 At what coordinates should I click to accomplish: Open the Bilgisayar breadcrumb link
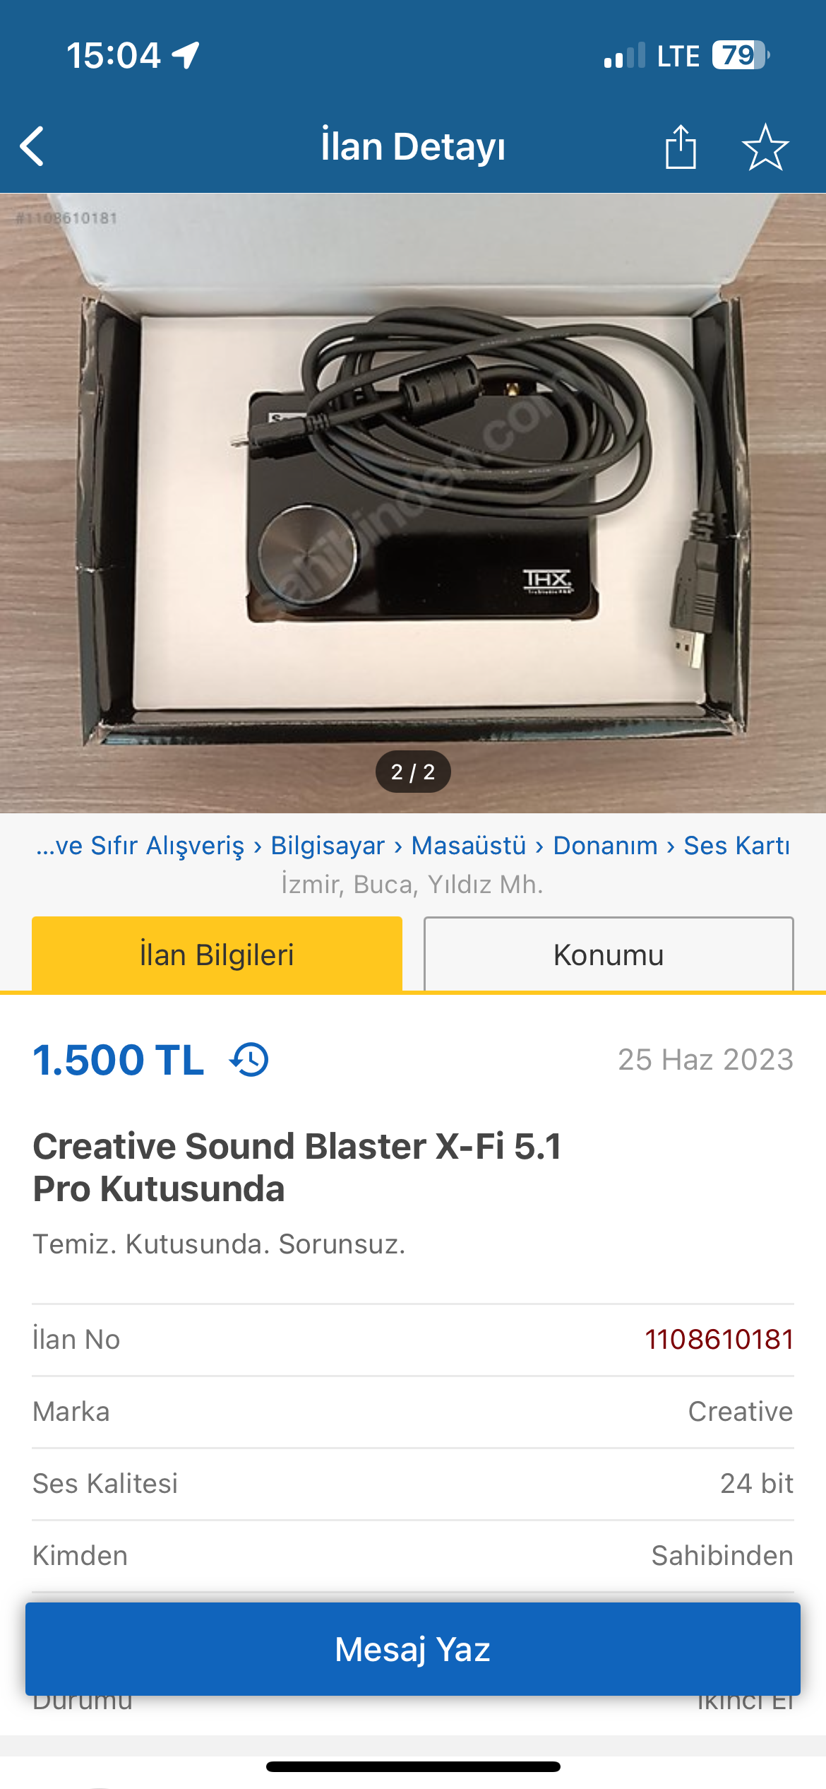coord(328,845)
